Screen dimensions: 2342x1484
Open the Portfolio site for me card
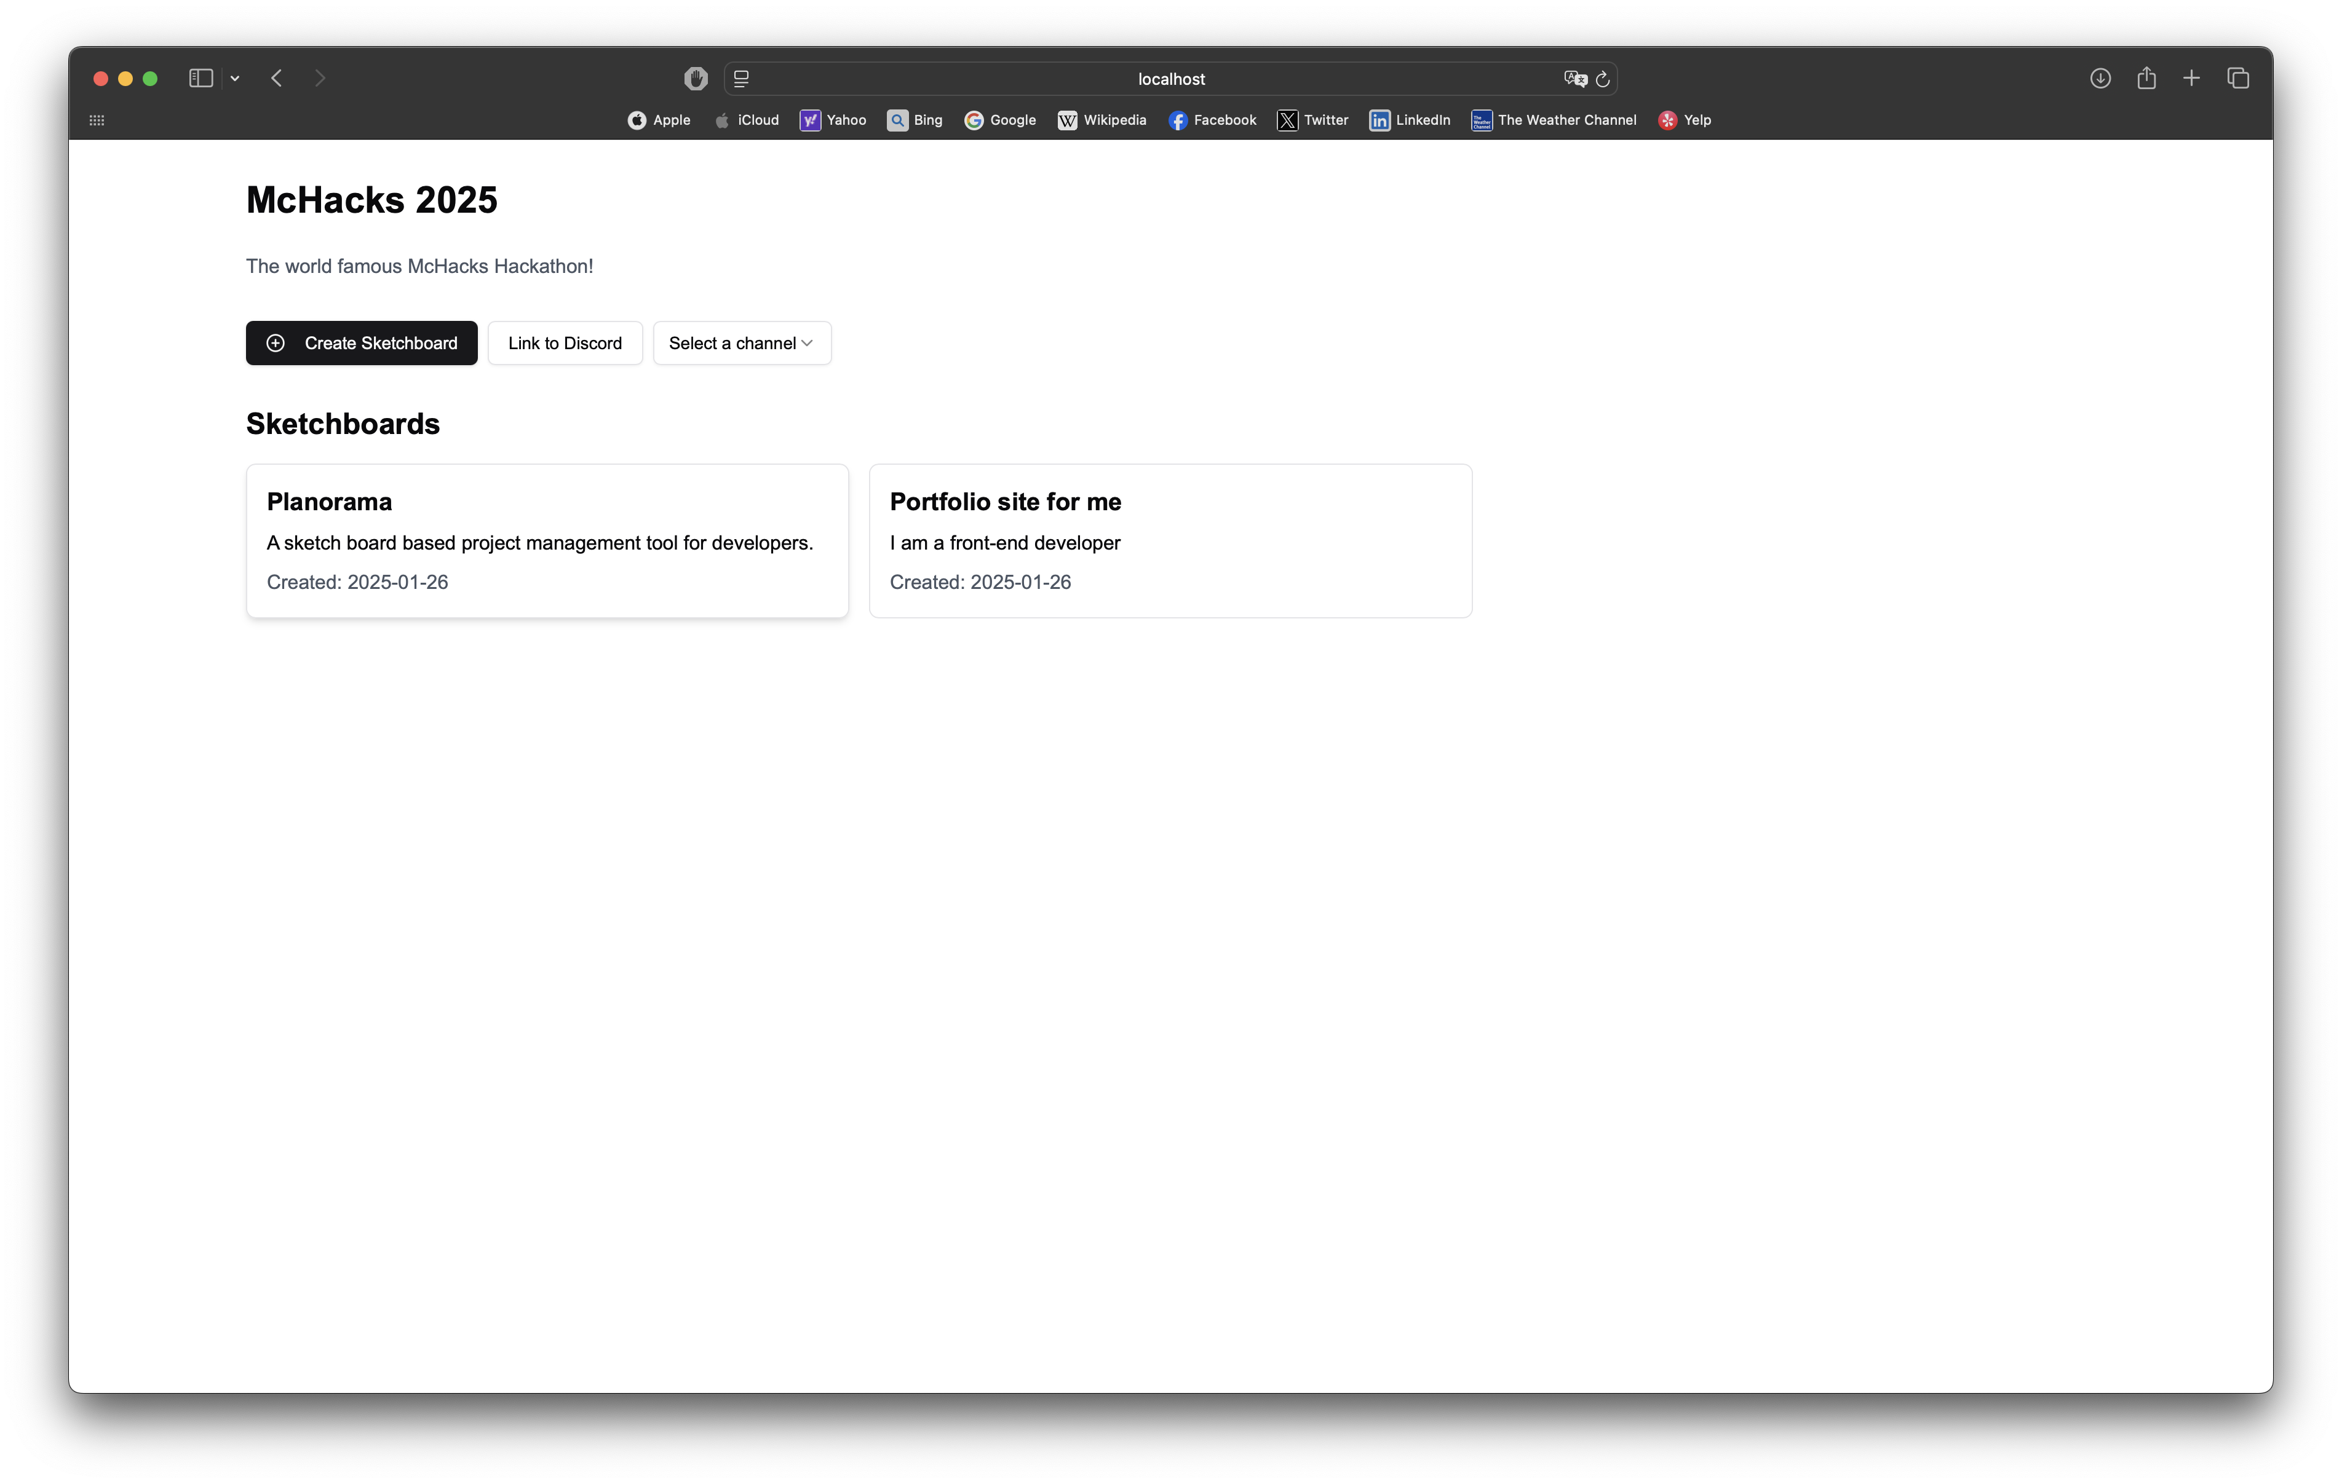pyautogui.click(x=1170, y=541)
